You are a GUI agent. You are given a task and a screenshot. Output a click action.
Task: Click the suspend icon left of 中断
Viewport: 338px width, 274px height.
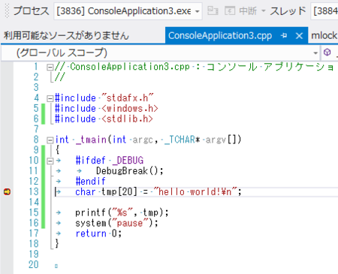(x=230, y=11)
